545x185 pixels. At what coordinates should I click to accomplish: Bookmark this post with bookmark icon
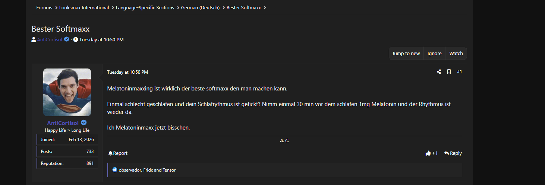coord(449,72)
